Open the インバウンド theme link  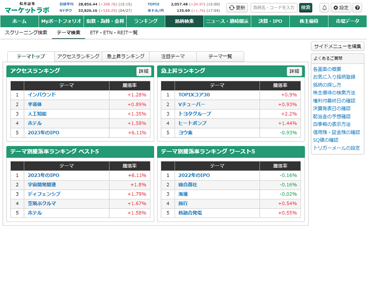[42, 95]
